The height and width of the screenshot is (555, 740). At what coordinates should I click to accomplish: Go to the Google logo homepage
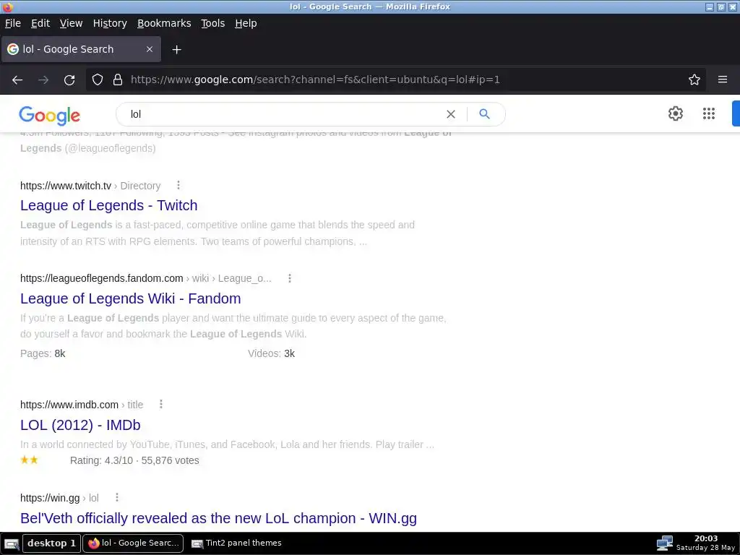[50, 115]
